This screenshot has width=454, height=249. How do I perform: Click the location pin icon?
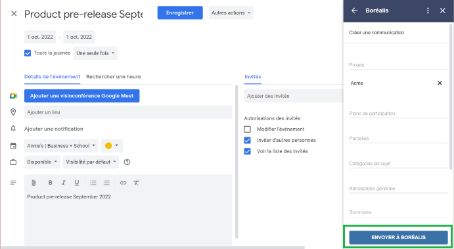pos(13,112)
